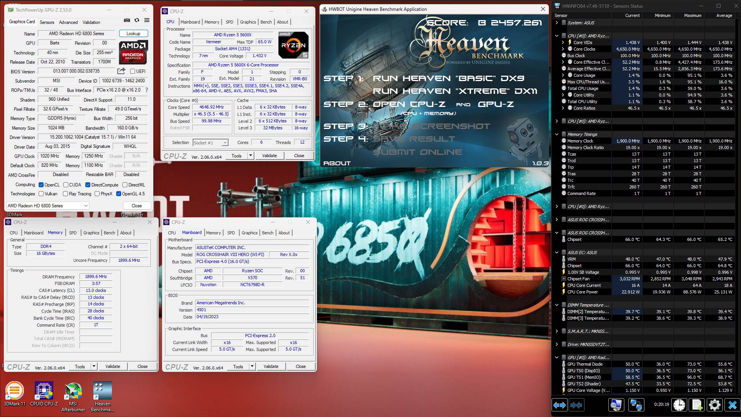Open Heaven Benchmark desktop shortcut
Screen dimensions: 741x417
103,397
